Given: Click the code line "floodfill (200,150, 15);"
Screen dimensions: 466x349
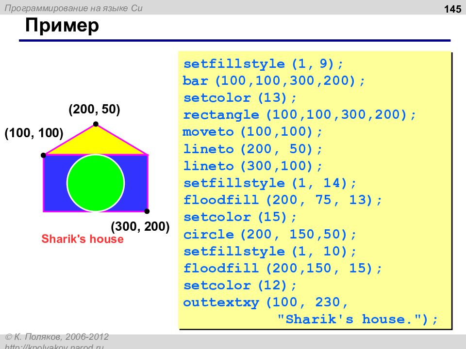Looking at the screenshot, I should [283, 268].
